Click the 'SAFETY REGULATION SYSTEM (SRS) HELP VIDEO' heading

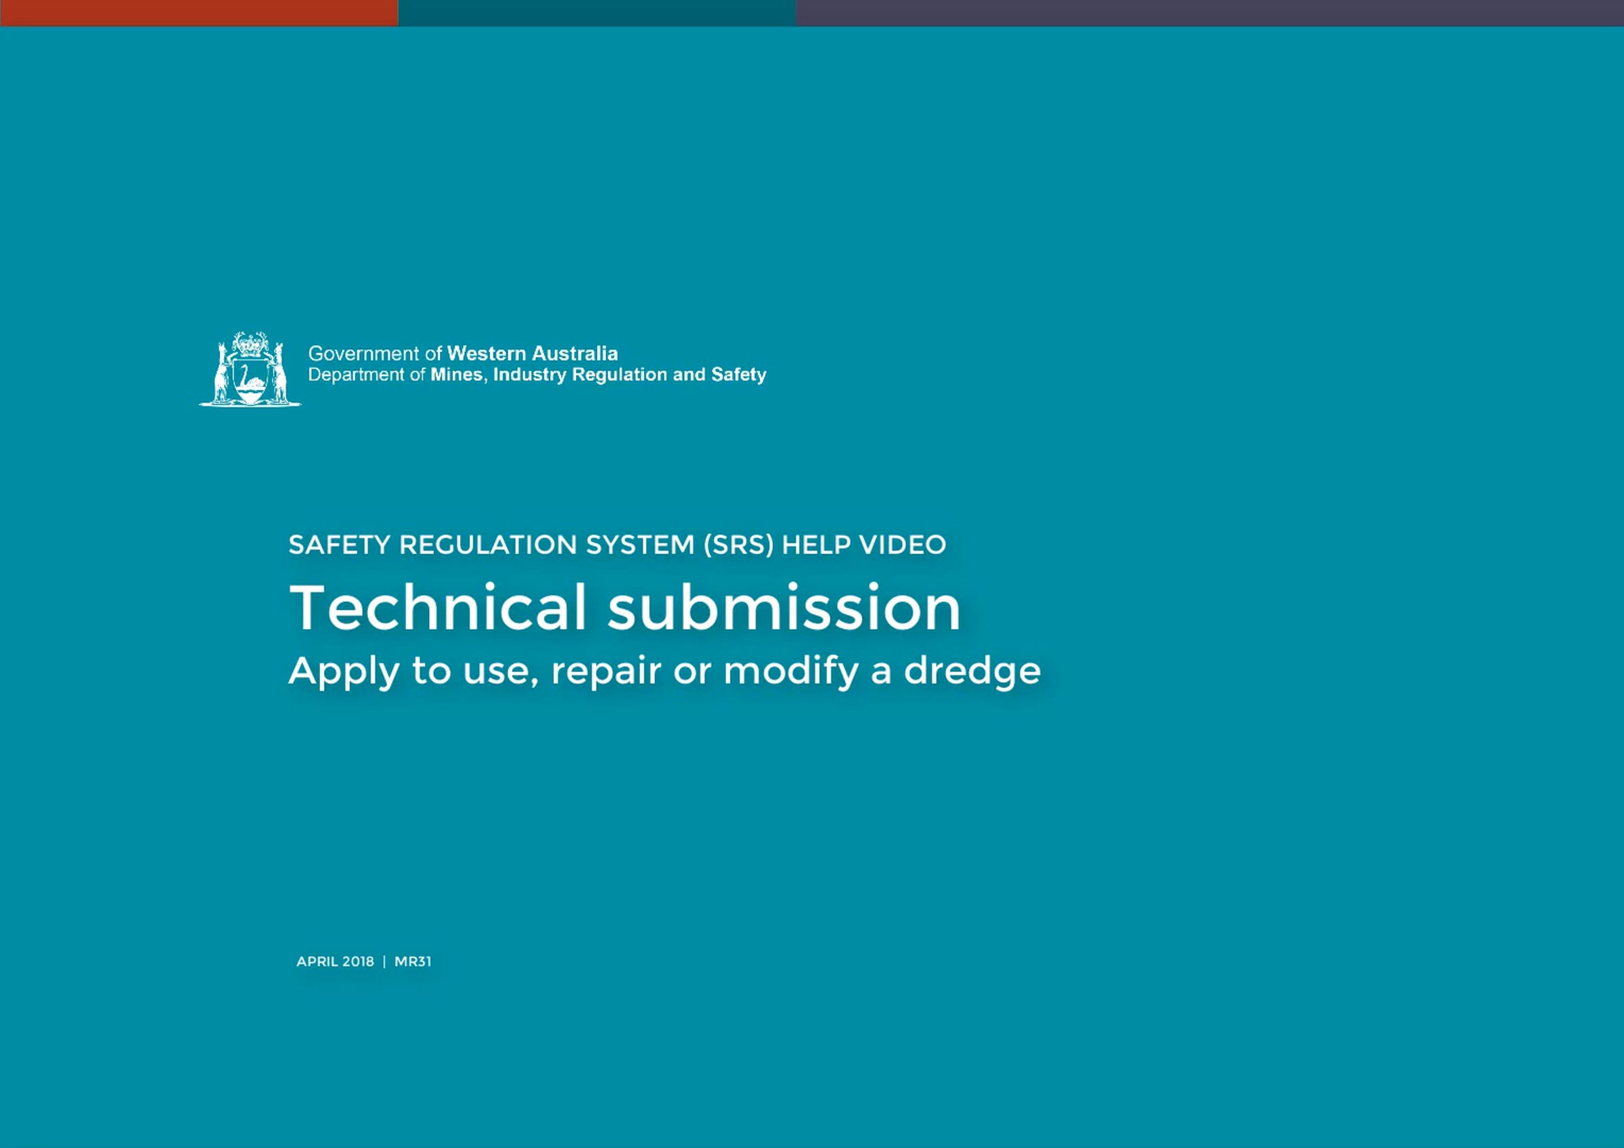click(x=616, y=545)
